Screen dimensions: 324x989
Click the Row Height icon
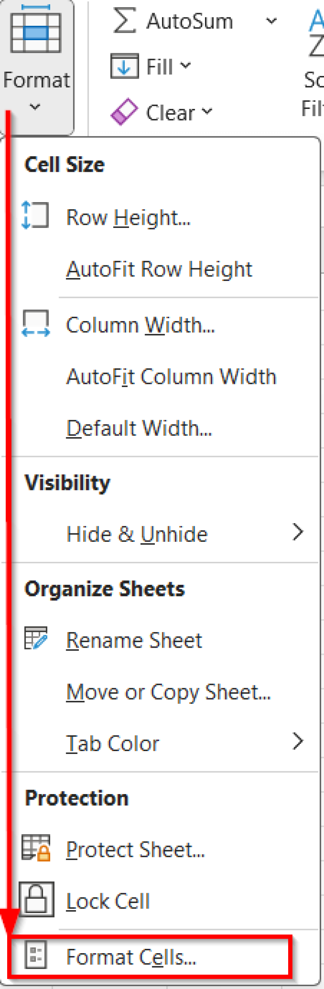[35, 216]
